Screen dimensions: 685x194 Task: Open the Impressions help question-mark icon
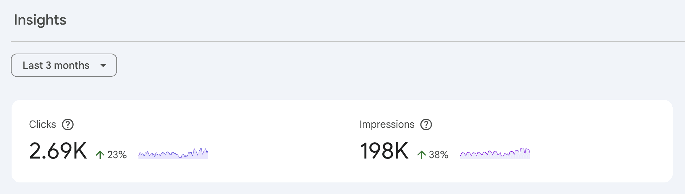coord(426,125)
